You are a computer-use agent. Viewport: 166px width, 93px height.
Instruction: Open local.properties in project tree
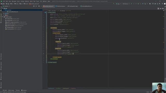[13, 29]
